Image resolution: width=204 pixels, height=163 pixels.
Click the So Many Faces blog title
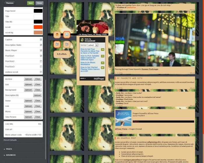(93, 34)
